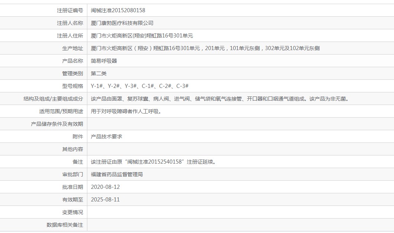
Task: Click the 有效期至 label
Action: (72, 200)
